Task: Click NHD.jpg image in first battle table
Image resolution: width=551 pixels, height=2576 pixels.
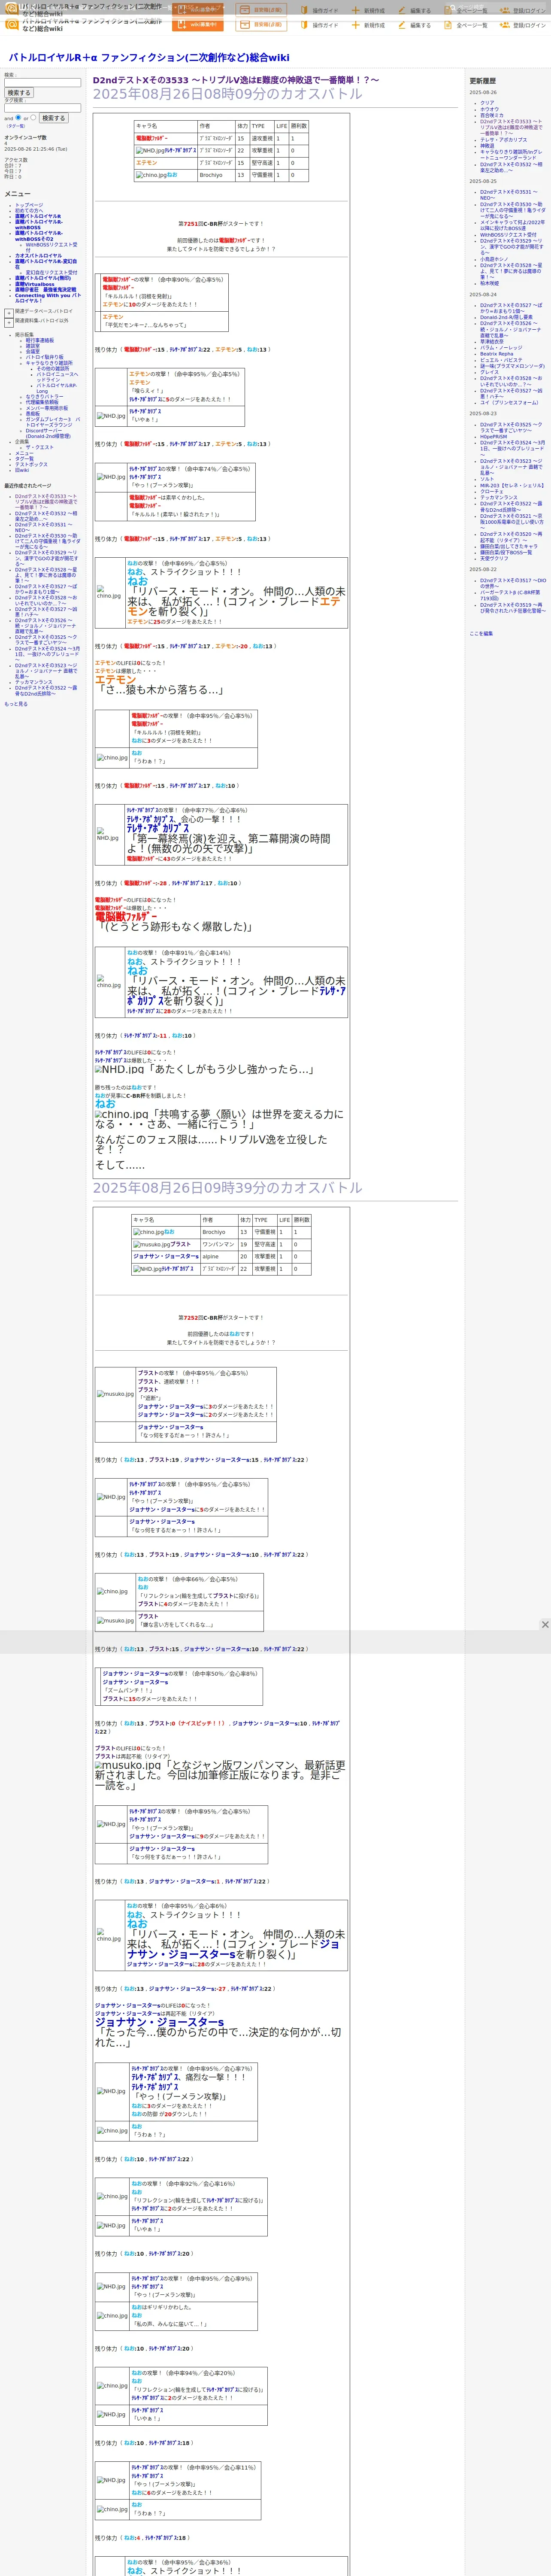Action: (151, 151)
